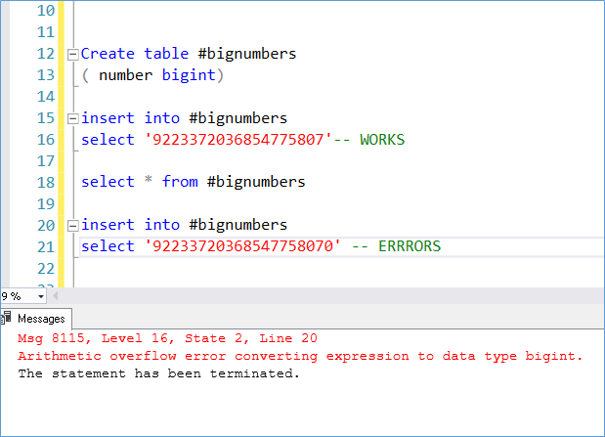
Task: Click the WORKS comment text
Action: (382, 140)
